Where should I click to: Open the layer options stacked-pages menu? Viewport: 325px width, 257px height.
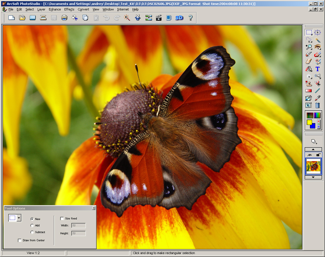pyautogui.click(x=314, y=141)
